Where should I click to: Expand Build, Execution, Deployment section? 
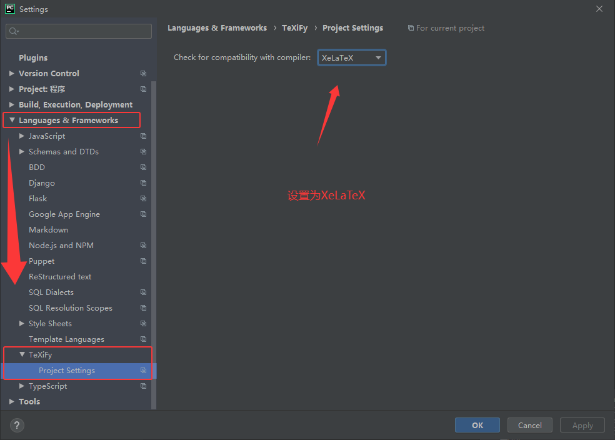12,105
